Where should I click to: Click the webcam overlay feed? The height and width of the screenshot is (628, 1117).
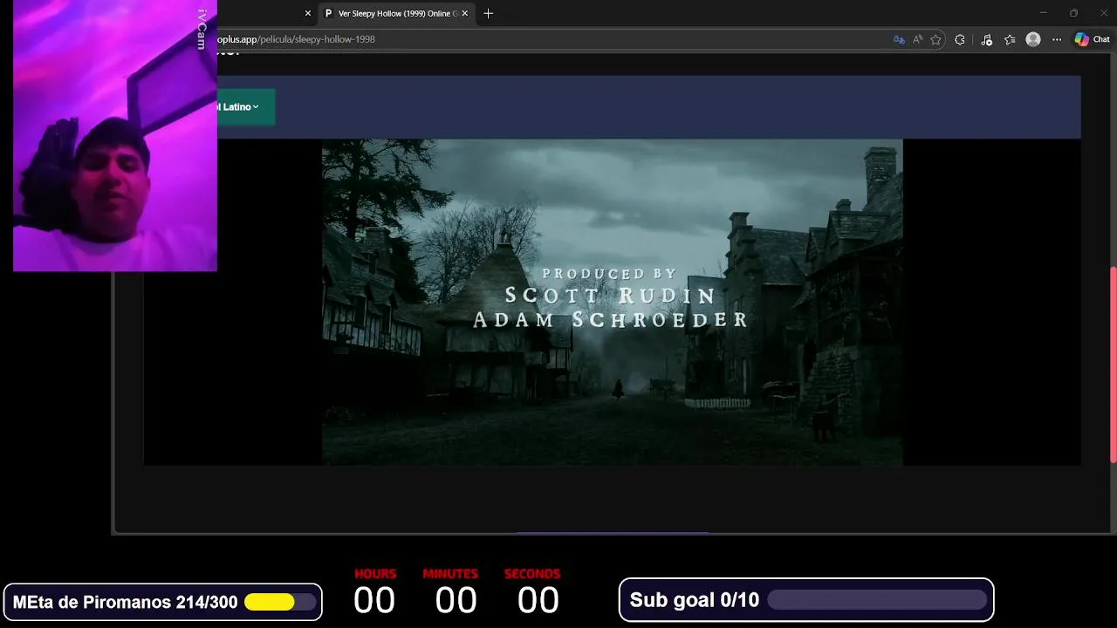click(x=115, y=135)
